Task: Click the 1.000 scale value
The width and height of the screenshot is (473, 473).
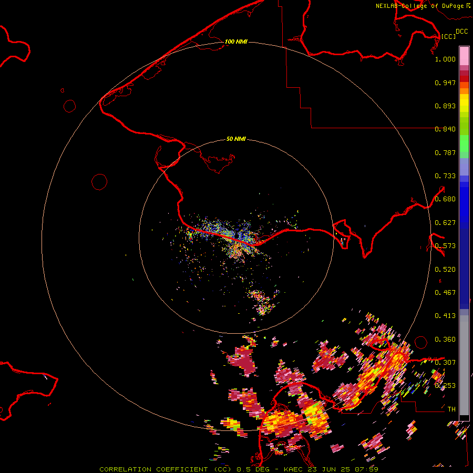Action: click(445, 59)
